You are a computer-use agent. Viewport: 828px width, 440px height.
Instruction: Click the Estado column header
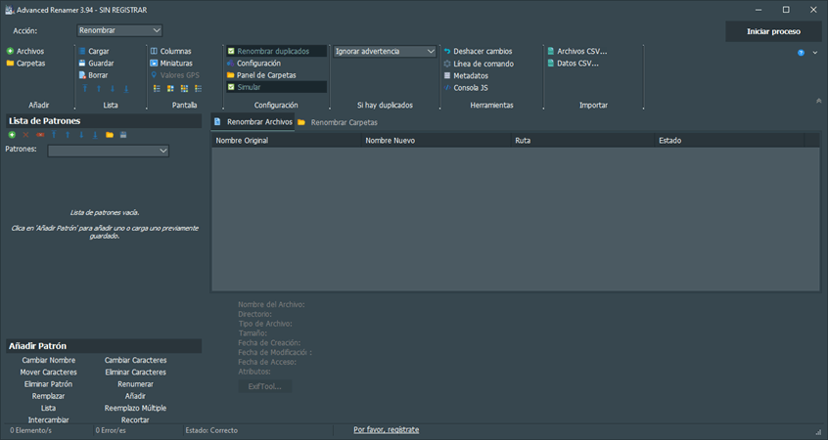729,141
